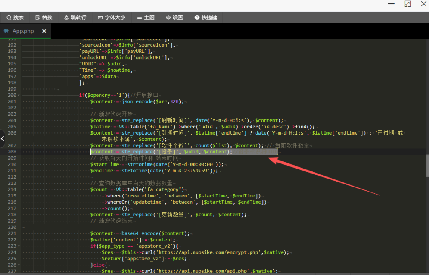
Task: Show the 快捷键 shortcuts help
Action: [x=206, y=18]
